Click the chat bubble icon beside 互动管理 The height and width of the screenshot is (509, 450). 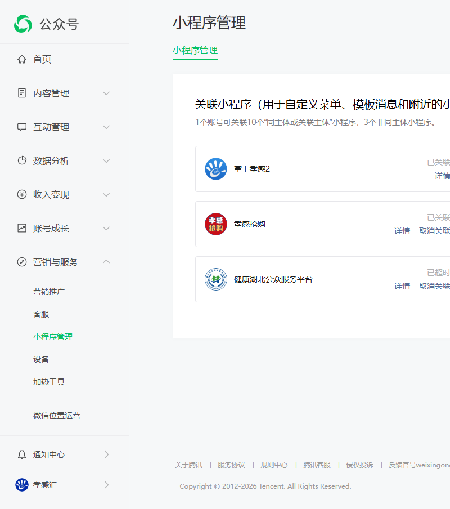(22, 127)
